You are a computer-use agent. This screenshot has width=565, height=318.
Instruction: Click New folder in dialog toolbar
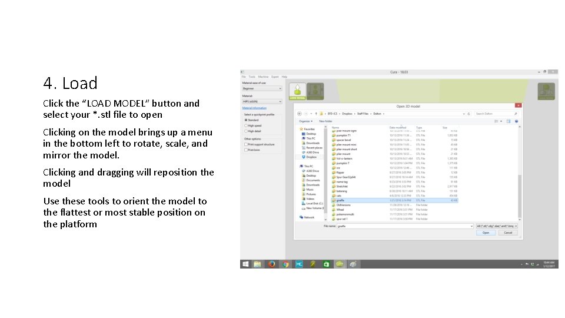pos(325,121)
